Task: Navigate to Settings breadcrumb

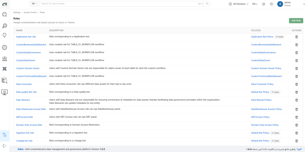Action: pyautogui.click(x=17, y=13)
